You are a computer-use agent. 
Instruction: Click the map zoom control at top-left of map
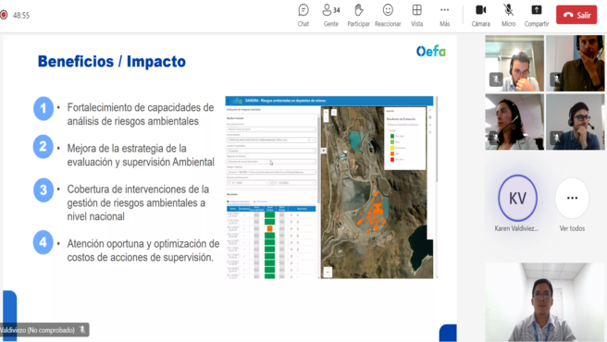pos(326,115)
